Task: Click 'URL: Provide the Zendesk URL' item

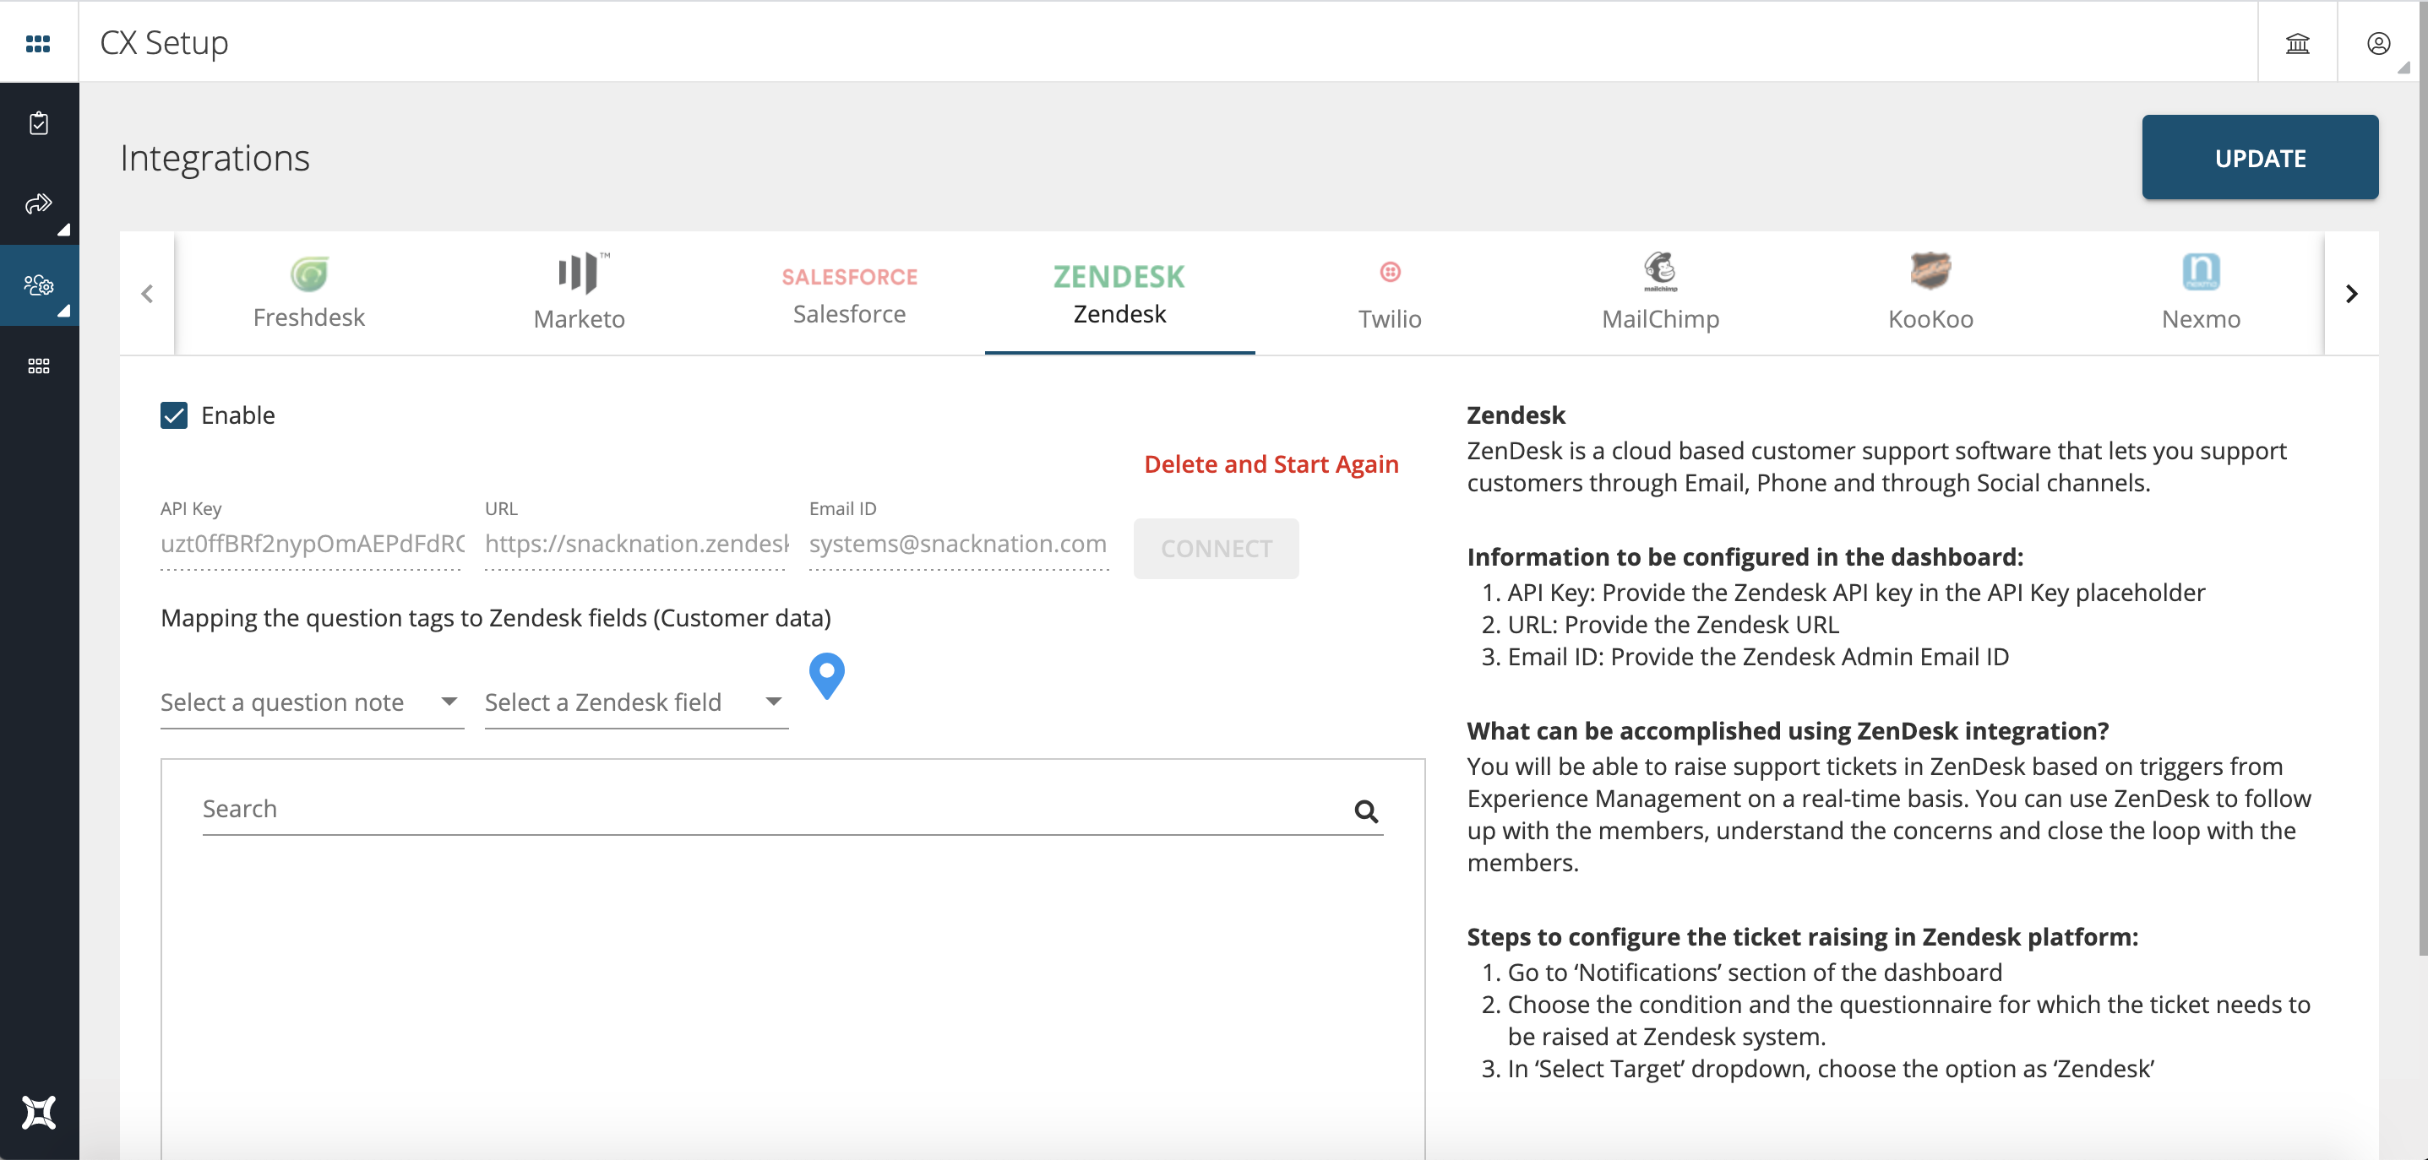Action: pyautogui.click(x=1673, y=624)
